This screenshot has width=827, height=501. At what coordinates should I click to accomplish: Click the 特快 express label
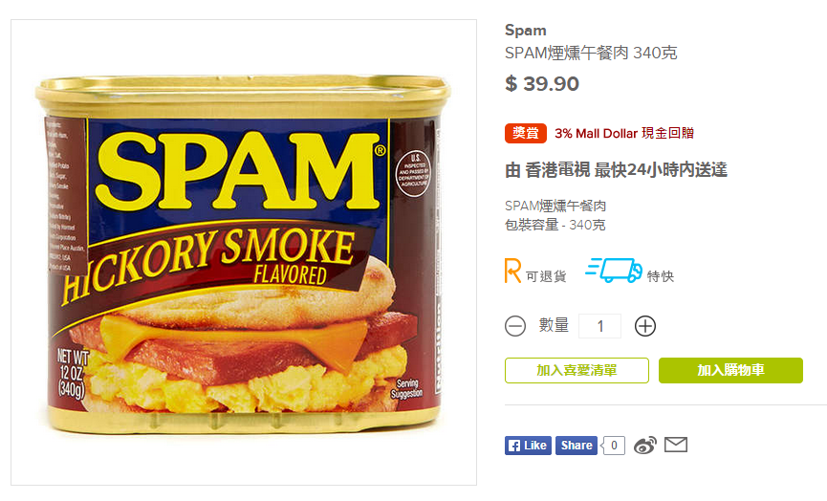pyautogui.click(x=661, y=276)
